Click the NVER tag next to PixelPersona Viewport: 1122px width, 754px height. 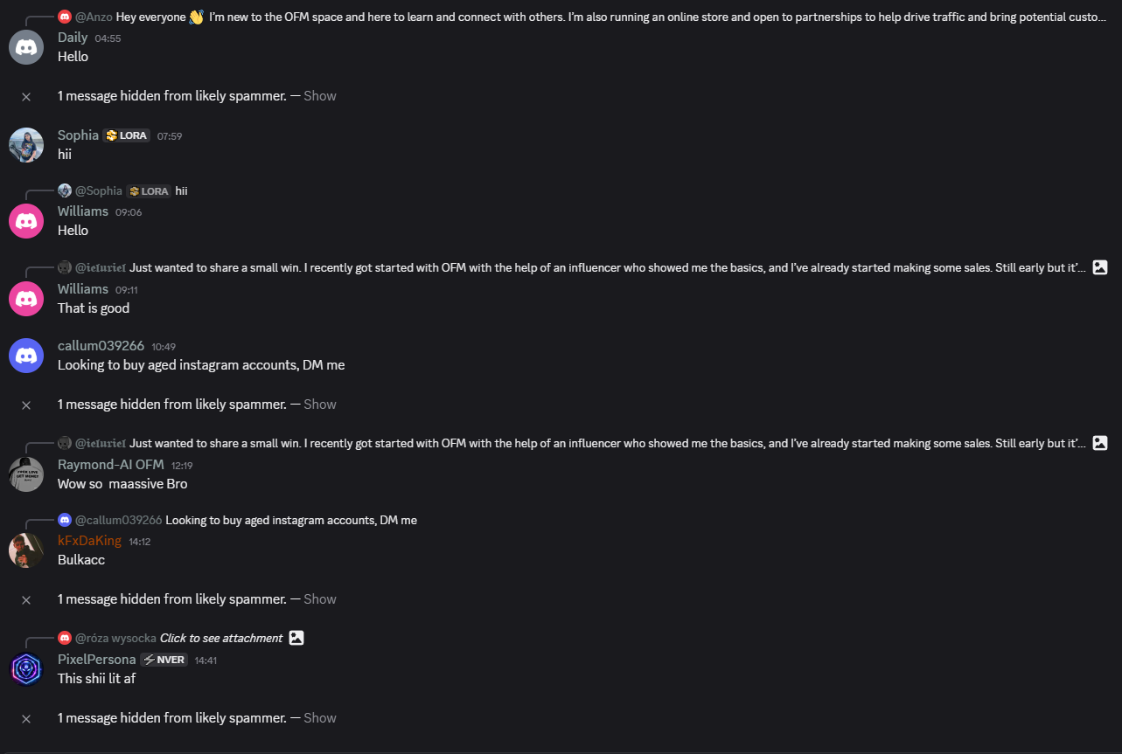click(164, 660)
